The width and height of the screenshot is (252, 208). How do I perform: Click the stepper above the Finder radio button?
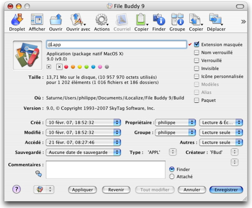pos(235,162)
